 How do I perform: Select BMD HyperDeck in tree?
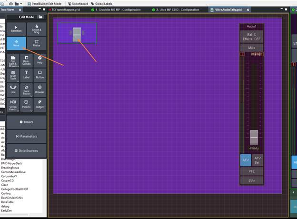pyautogui.click(x=11, y=163)
